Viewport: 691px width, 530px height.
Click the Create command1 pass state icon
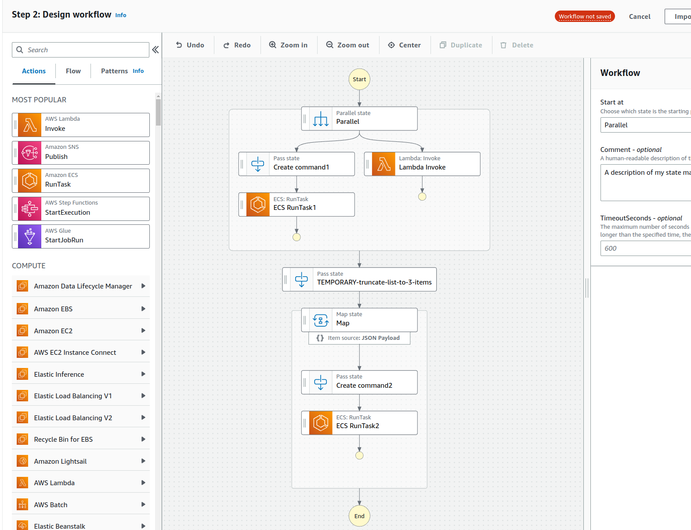tap(258, 164)
